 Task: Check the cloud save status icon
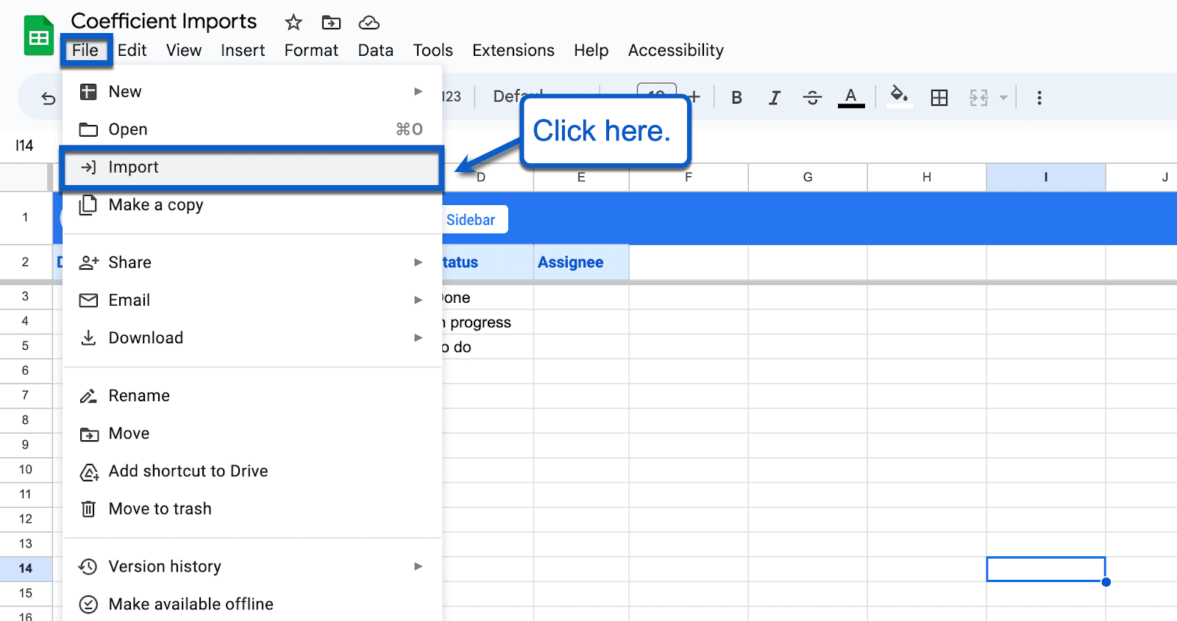click(369, 23)
